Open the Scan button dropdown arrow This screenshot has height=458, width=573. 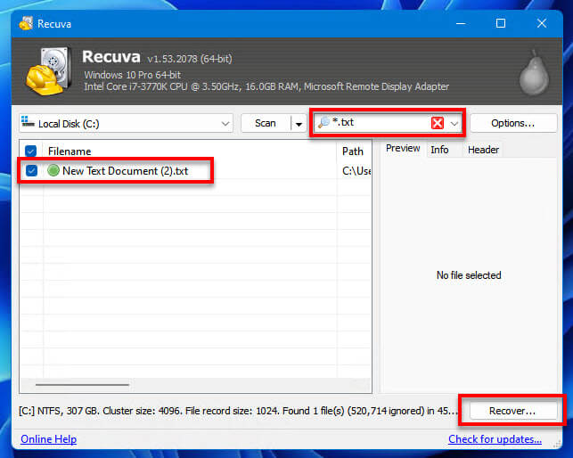[299, 124]
